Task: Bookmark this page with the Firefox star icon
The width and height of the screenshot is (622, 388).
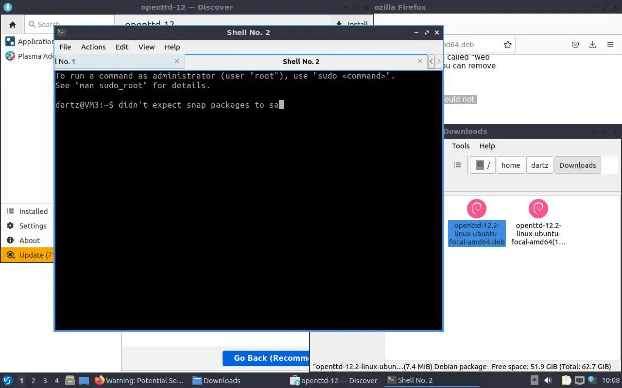Action: click(x=508, y=45)
